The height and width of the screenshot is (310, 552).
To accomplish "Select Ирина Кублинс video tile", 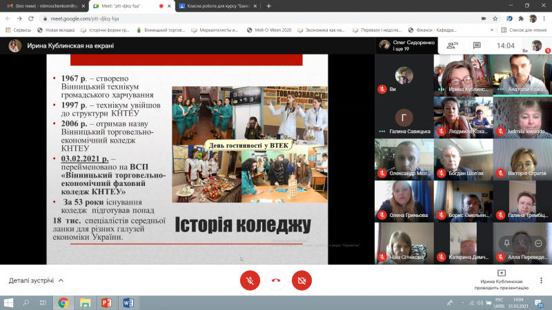I will pyautogui.click(x=463, y=75).
